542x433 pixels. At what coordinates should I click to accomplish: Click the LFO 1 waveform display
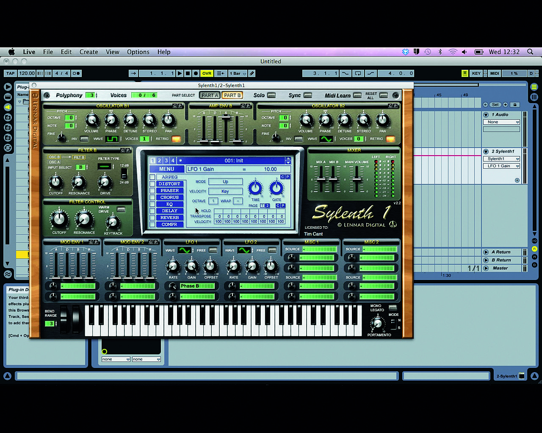coord(184,250)
